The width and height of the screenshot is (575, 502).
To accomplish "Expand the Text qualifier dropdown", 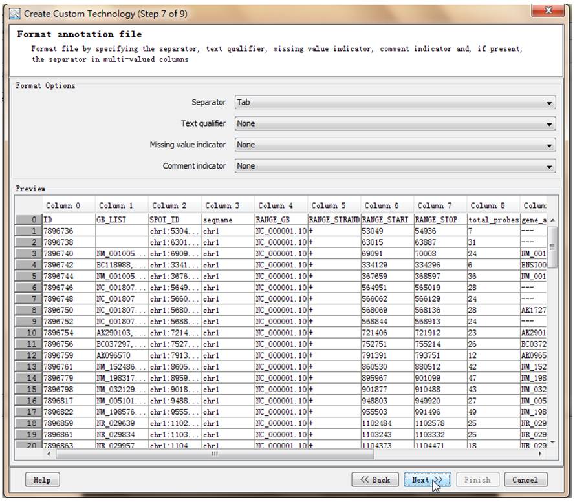I will tap(395, 124).
